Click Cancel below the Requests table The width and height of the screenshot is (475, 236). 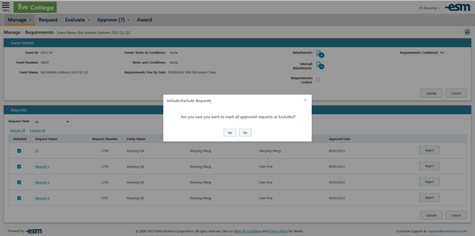pos(456,215)
